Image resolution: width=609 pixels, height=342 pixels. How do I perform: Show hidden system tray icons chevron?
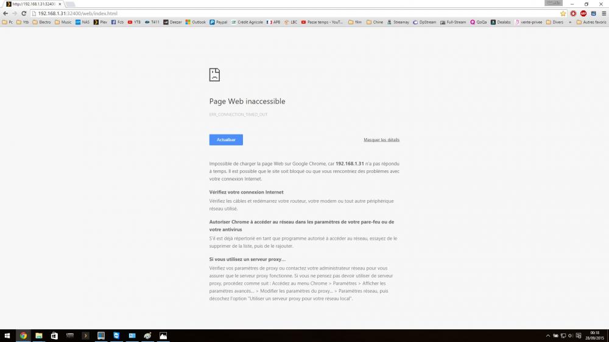point(548,336)
